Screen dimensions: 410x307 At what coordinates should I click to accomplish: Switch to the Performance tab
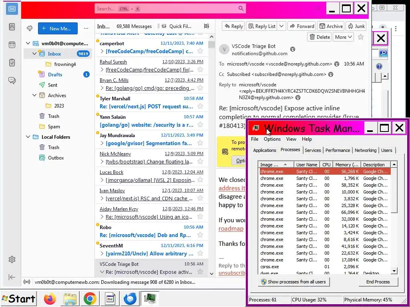(x=338, y=150)
